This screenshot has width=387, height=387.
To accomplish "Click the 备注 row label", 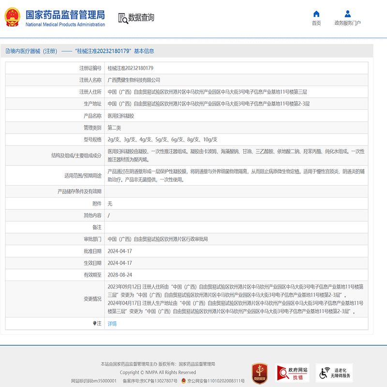I will pyautogui.click(x=97, y=227).
